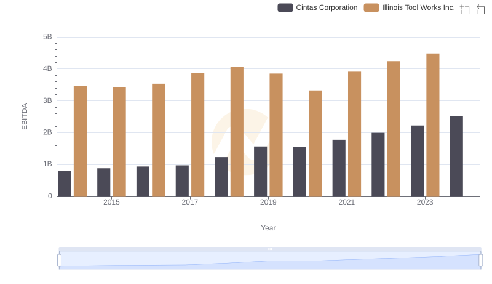
Task: Click the Cintas bar for 2014
Action: click(65, 184)
